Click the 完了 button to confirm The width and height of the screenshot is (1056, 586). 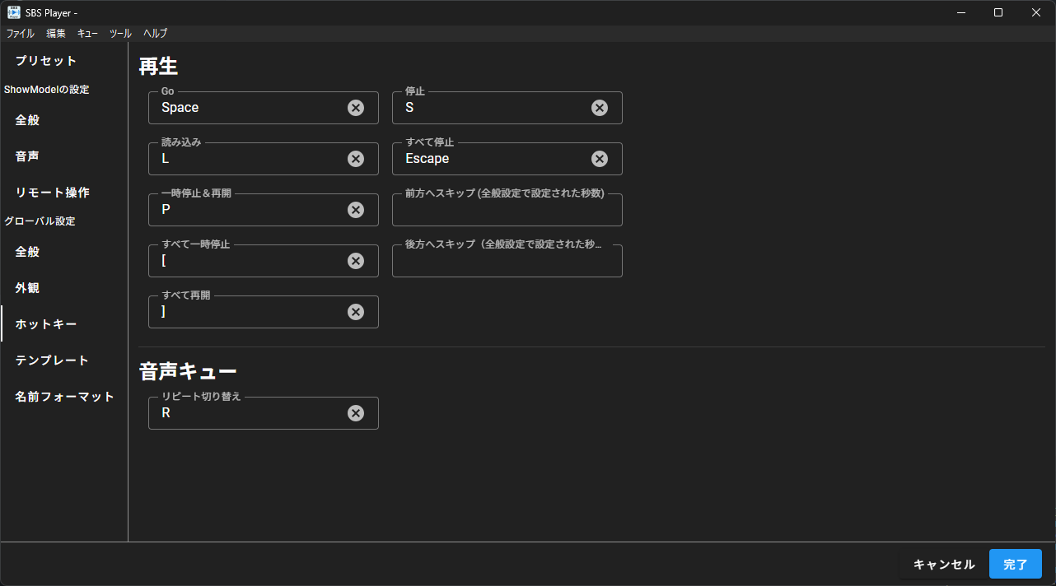click(x=1015, y=564)
